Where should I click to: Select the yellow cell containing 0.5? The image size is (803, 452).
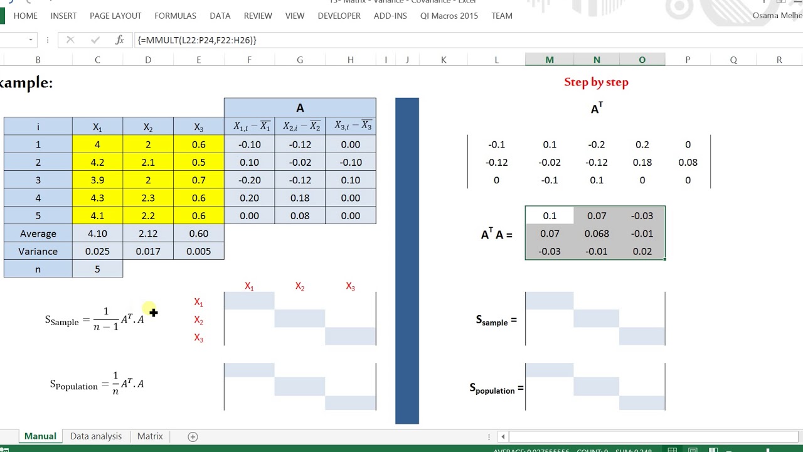(x=199, y=162)
